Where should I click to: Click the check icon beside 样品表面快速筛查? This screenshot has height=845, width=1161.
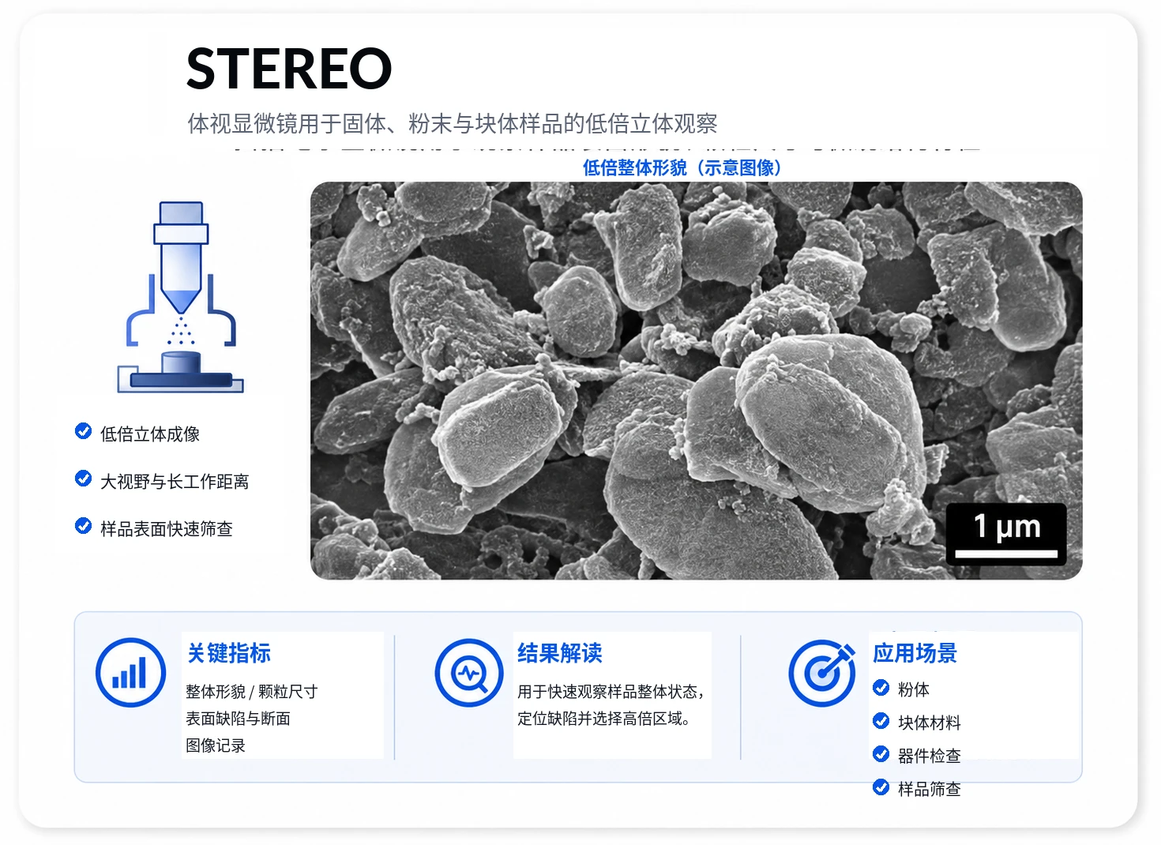coord(83,526)
